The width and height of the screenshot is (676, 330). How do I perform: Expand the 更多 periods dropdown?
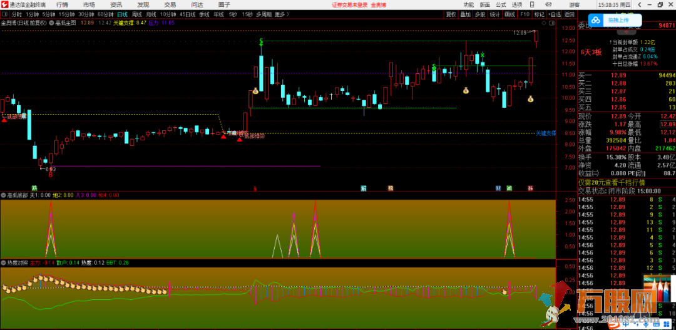tap(280, 14)
